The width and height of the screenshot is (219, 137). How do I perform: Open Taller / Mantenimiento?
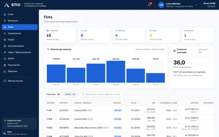point(20,52)
